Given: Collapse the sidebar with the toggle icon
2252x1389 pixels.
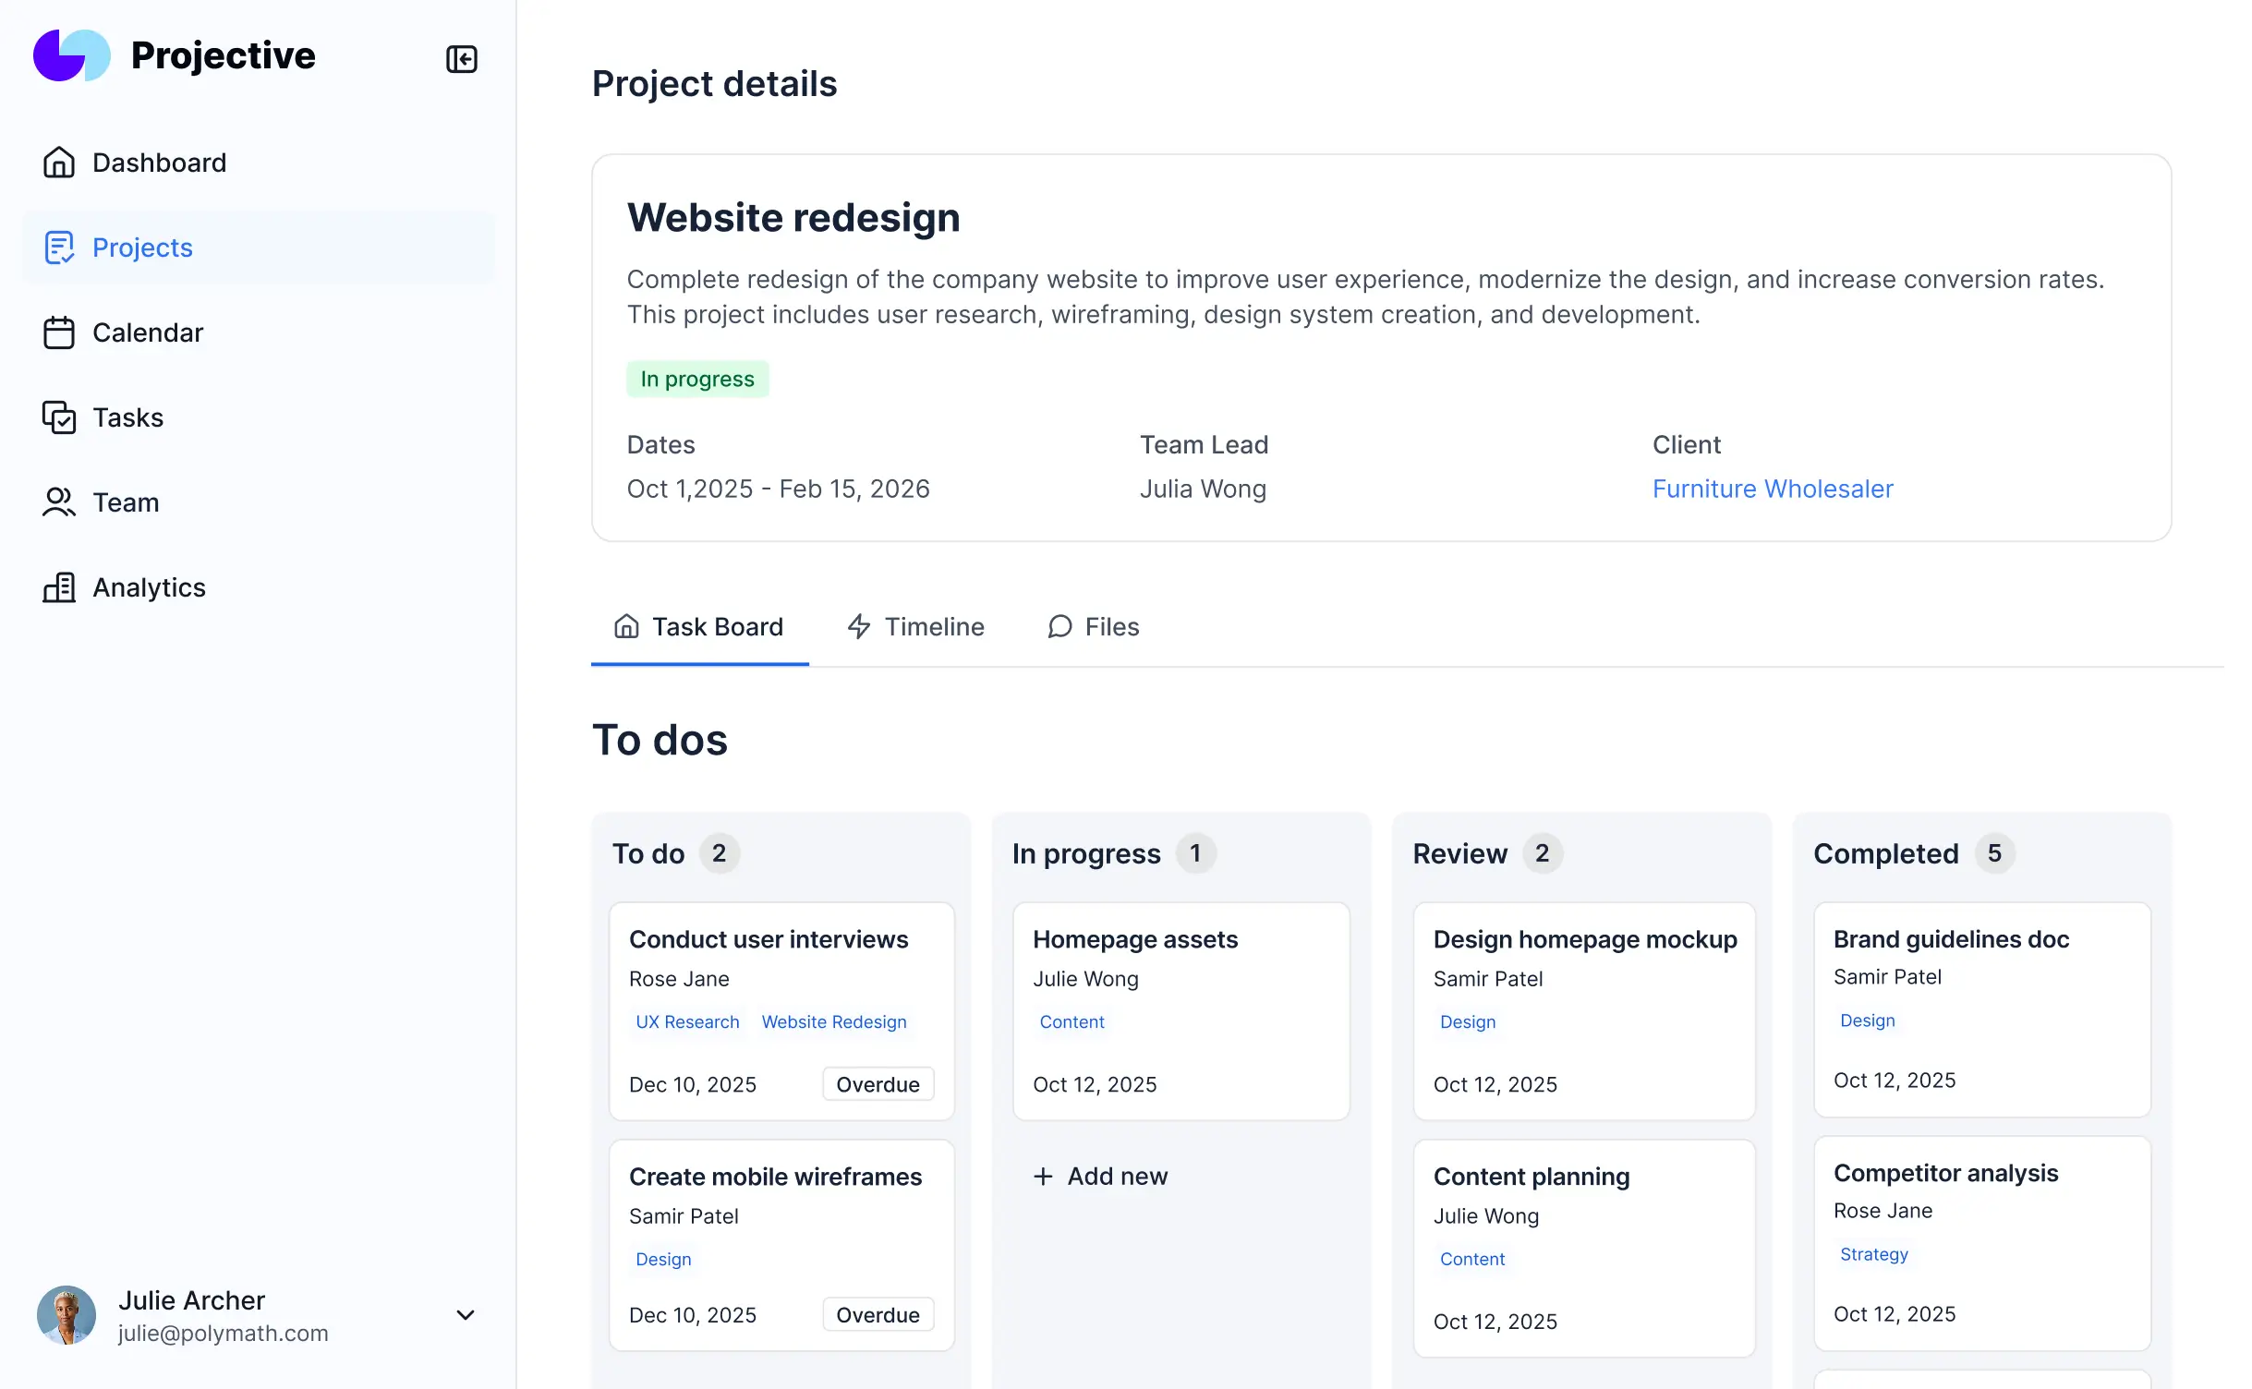Looking at the screenshot, I should point(462,58).
